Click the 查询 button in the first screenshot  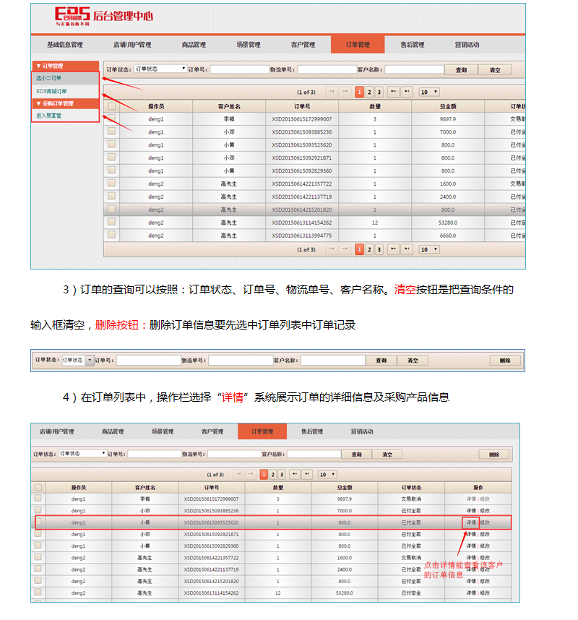(461, 70)
